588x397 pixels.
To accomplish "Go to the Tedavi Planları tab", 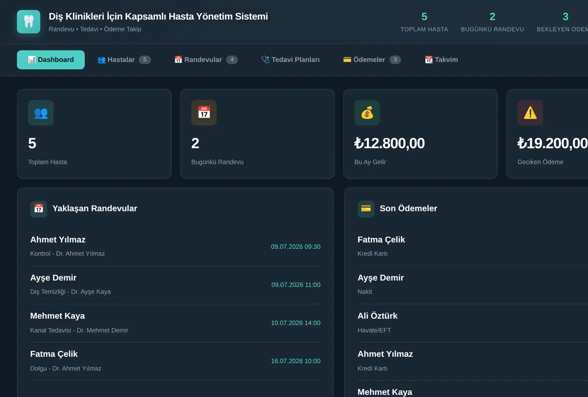I will pos(291,60).
